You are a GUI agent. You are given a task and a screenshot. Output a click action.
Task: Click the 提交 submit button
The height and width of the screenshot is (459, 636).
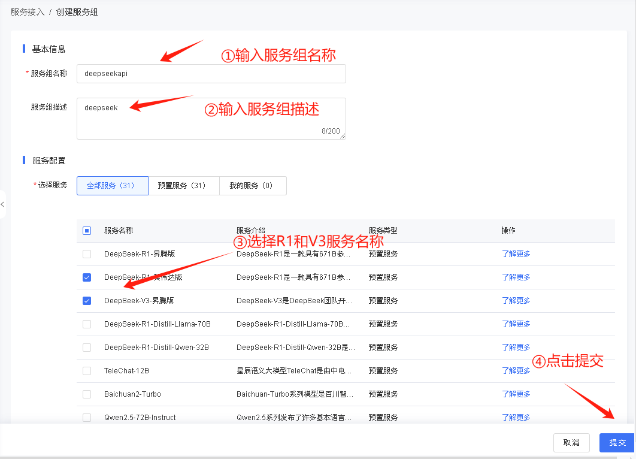pos(616,442)
